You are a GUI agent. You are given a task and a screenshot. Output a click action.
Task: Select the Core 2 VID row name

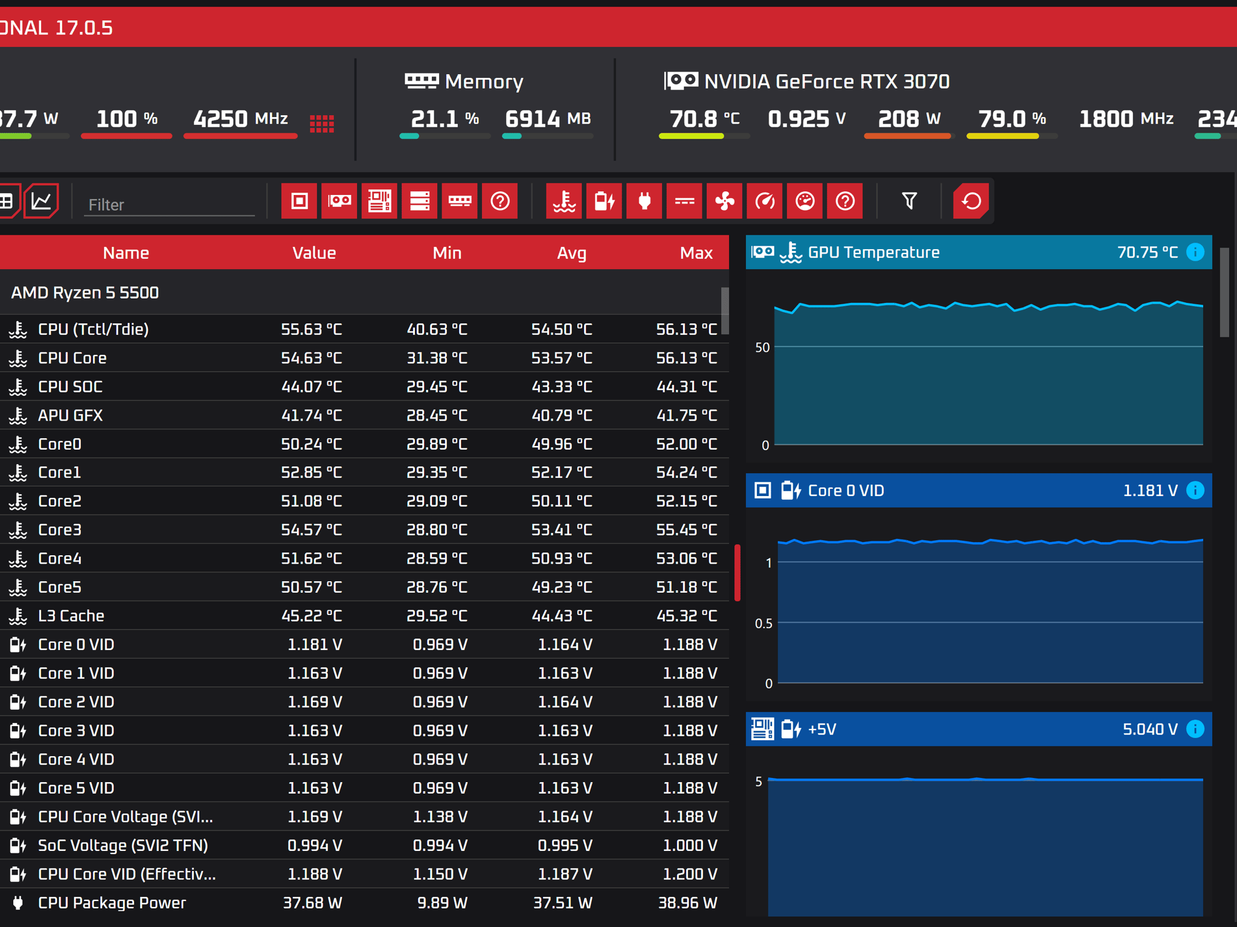click(76, 702)
